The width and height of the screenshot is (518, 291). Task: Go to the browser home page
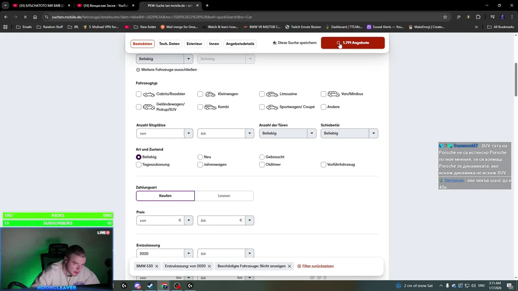[35, 17]
